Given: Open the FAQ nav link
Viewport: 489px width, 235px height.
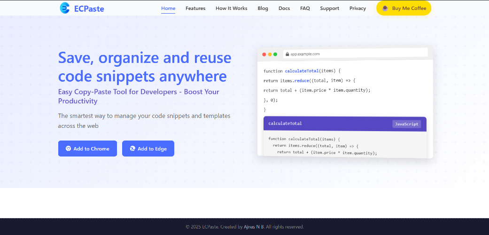Looking at the screenshot, I should click(305, 8).
